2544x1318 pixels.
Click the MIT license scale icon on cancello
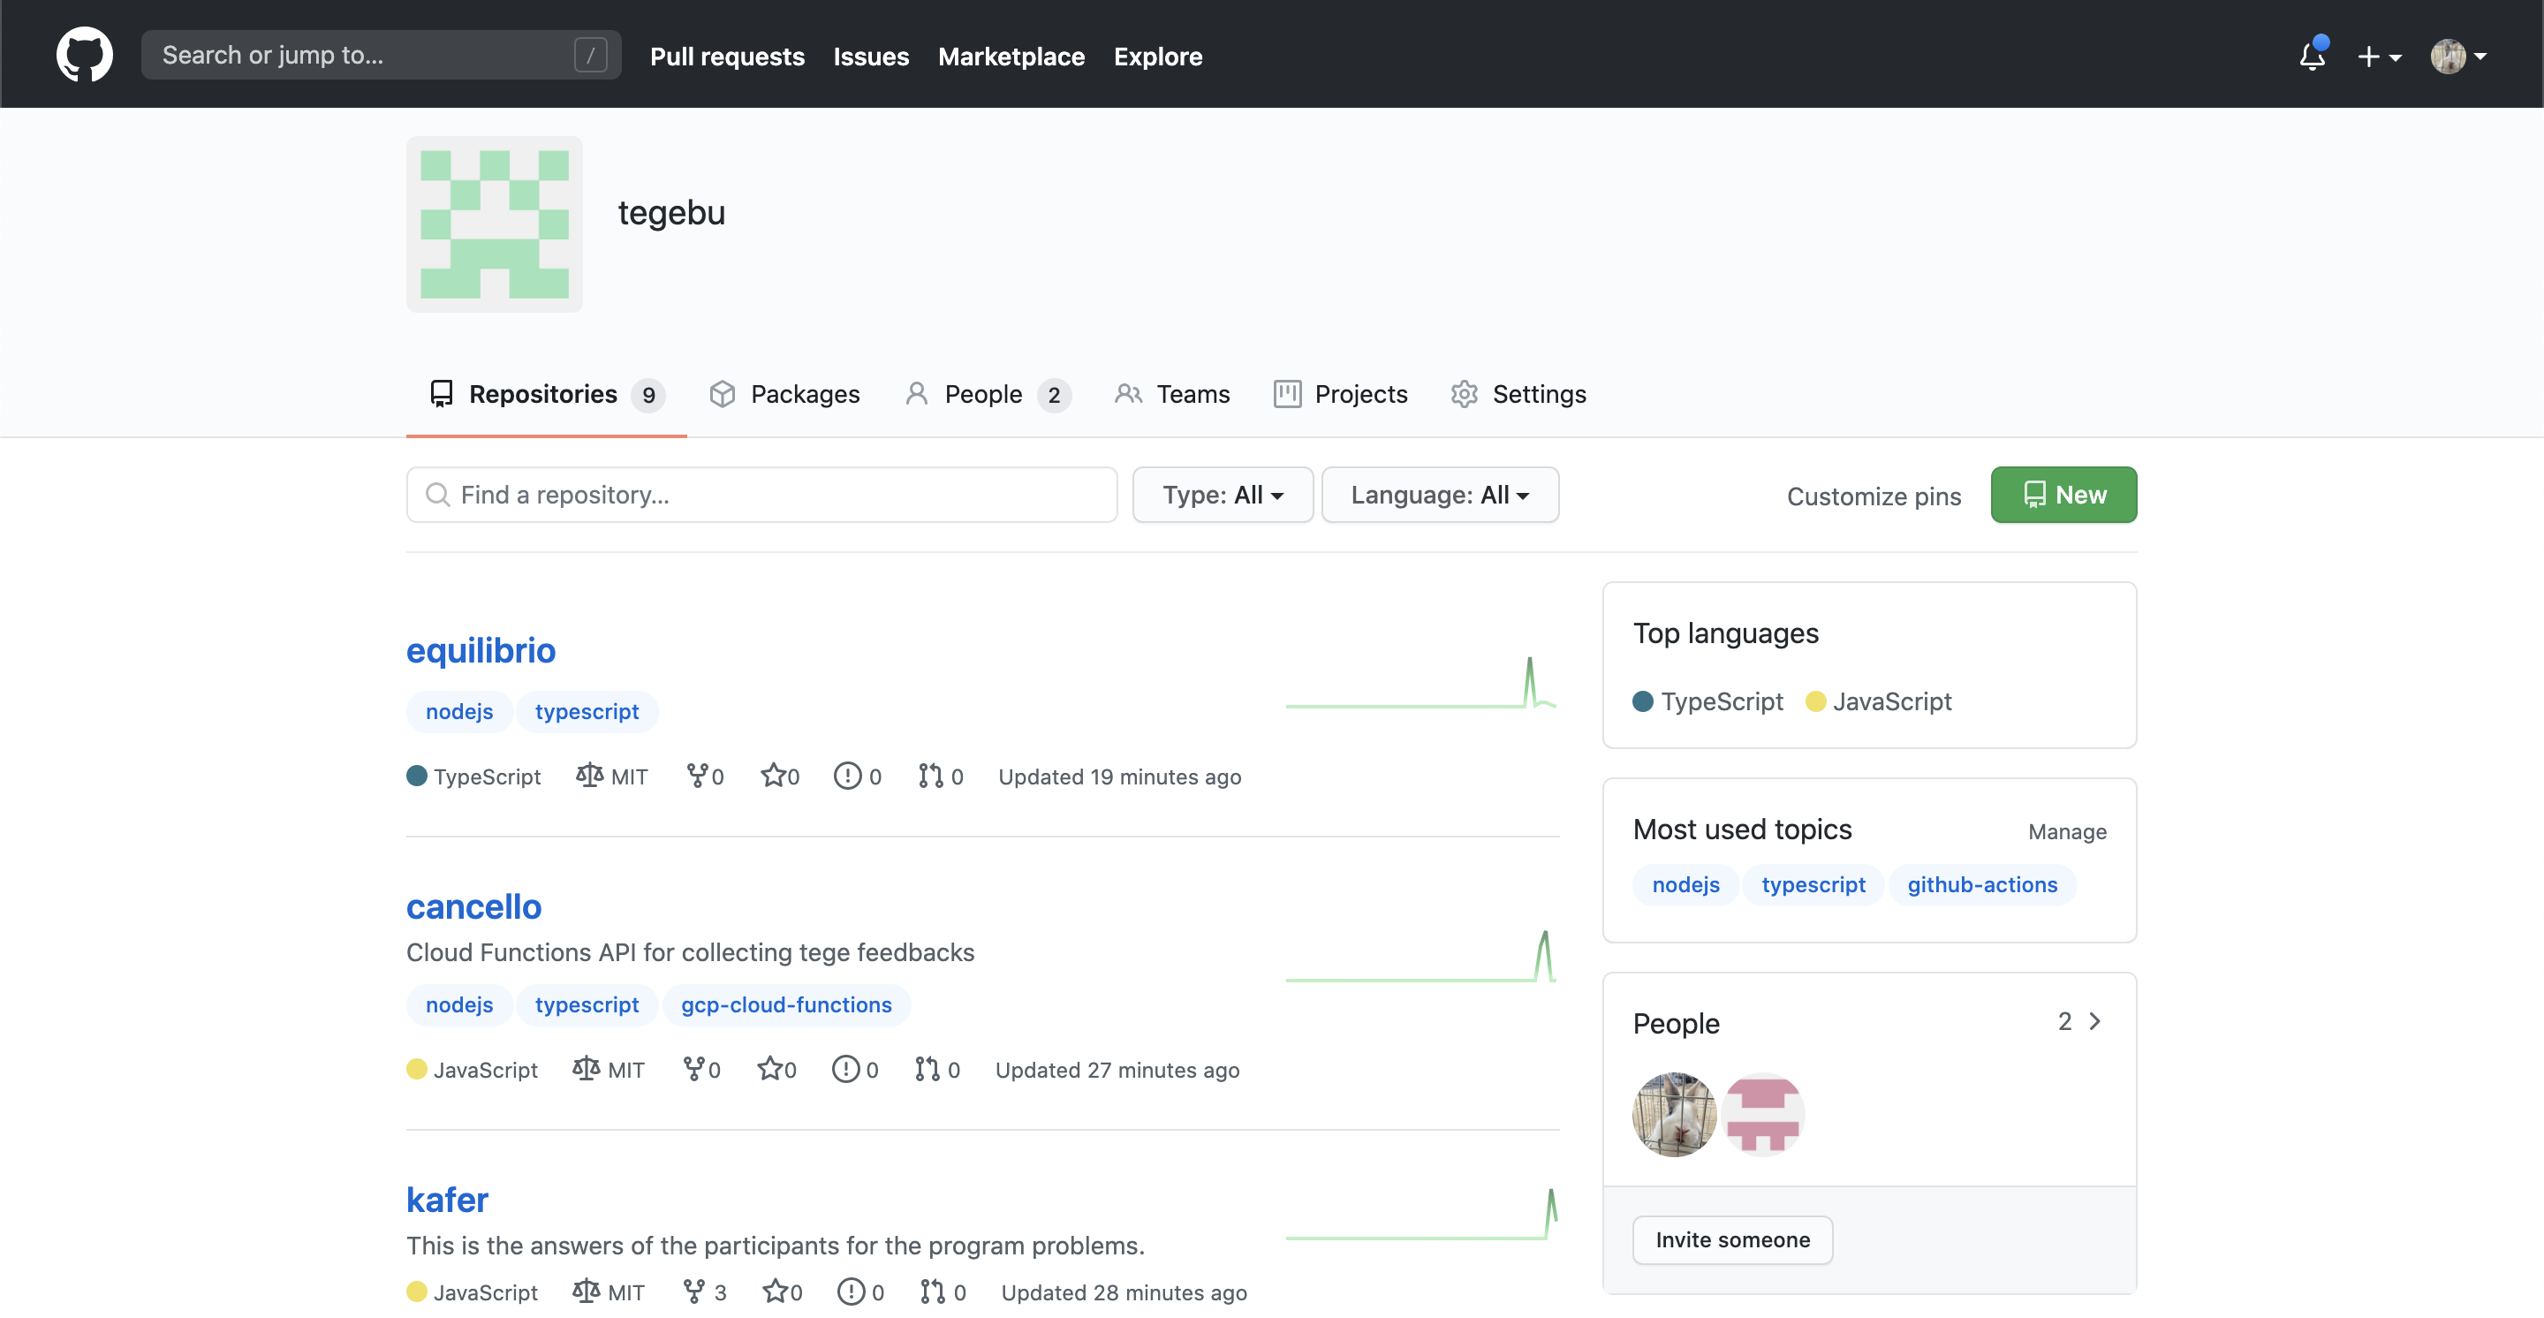[587, 1069]
